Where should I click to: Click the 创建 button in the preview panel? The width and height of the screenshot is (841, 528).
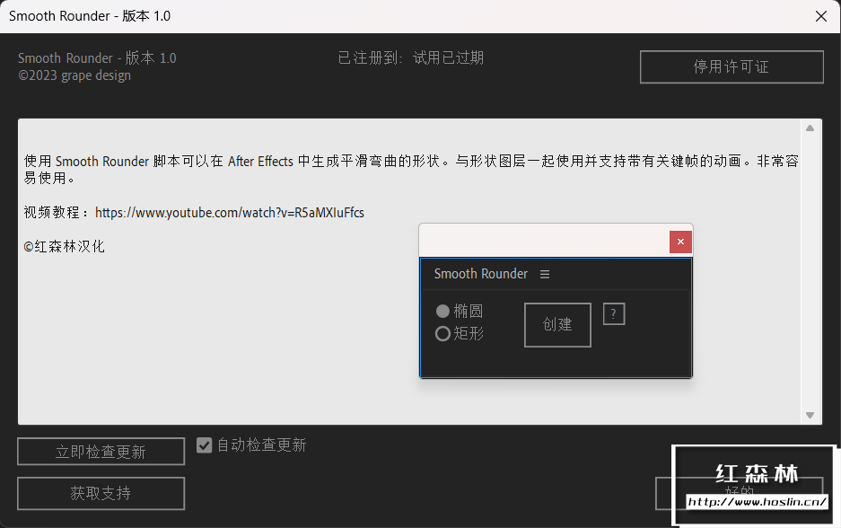[x=557, y=325]
